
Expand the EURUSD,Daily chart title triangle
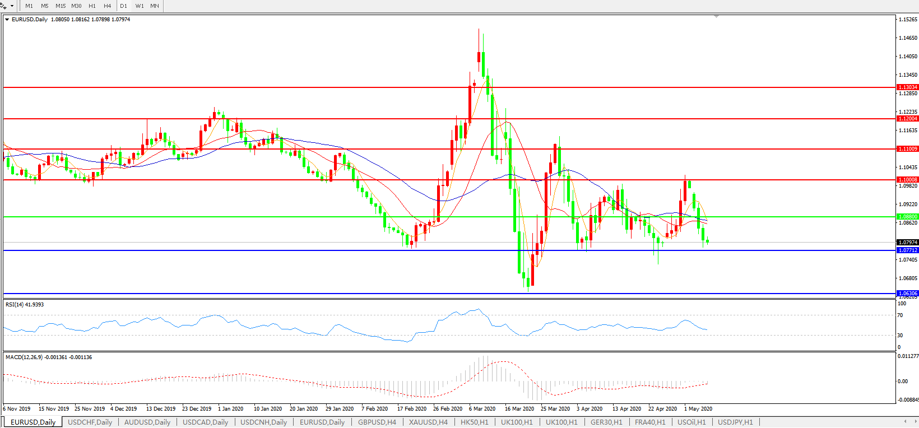[7, 20]
